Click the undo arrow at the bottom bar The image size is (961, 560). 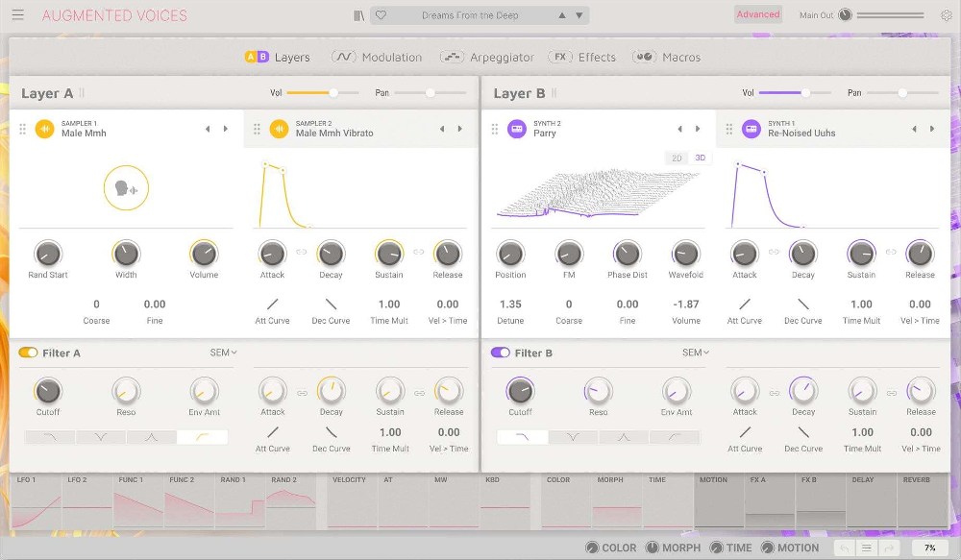pos(845,548)
